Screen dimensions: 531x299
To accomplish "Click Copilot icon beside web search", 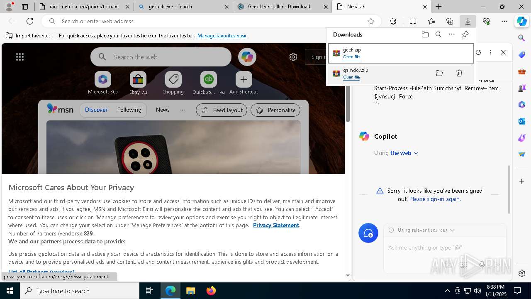I will [x=247, y=57].
